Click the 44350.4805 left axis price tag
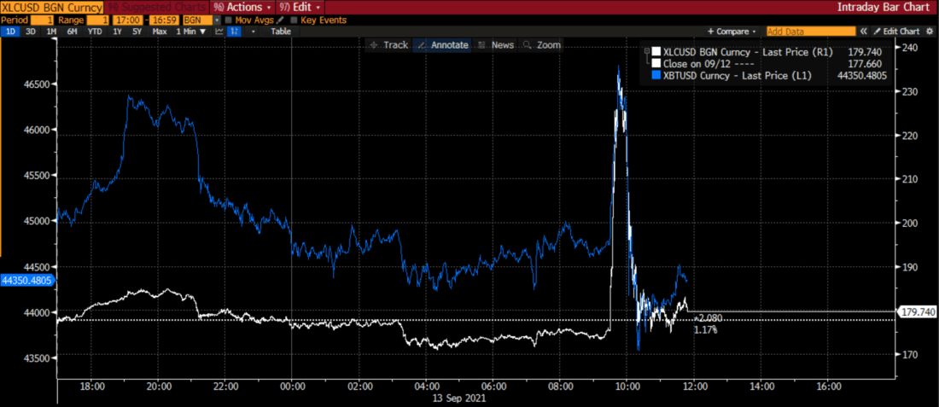 pyautogui.click(x=27, y=280)
